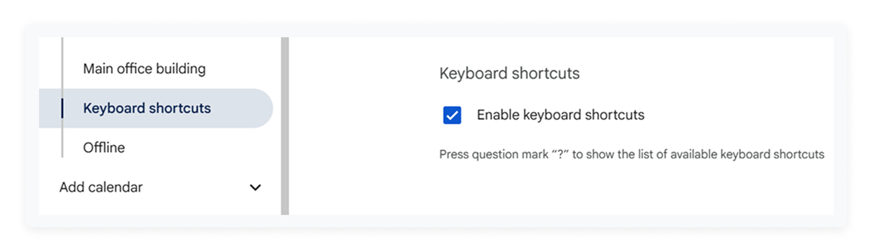Image resolution: width=872 pixels, height=251 pixels.
Task: Switch to the Offline settings section
Action: pos(104,147)
